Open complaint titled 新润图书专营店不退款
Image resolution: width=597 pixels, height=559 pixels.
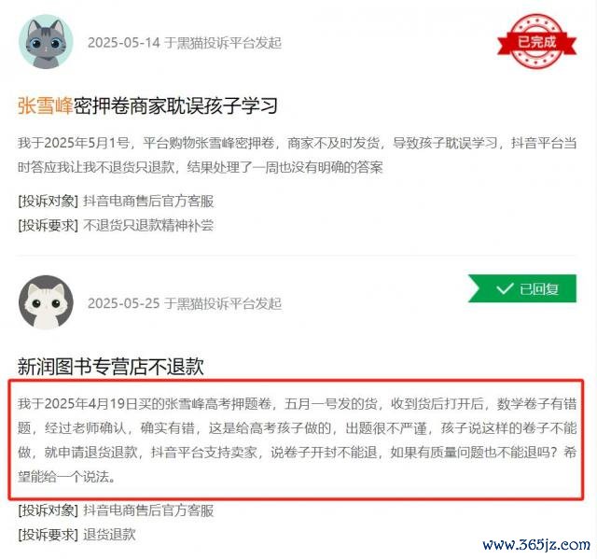[x=110, y=367]
